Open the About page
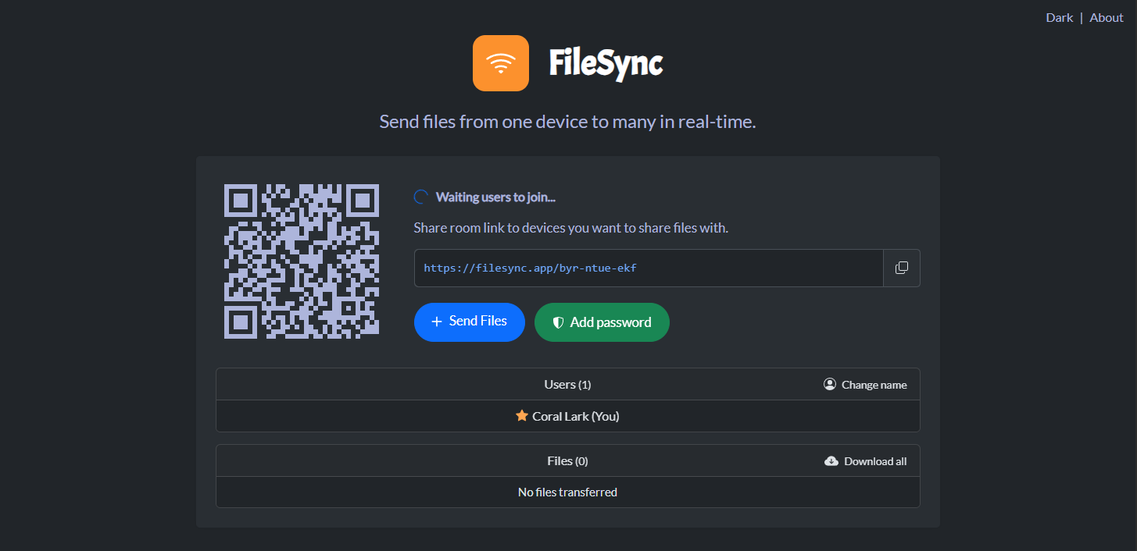 1107,17
